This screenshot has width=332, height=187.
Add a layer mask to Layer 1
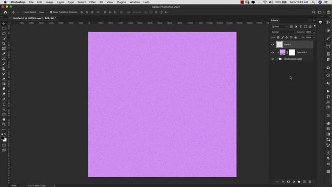[288, 182]
